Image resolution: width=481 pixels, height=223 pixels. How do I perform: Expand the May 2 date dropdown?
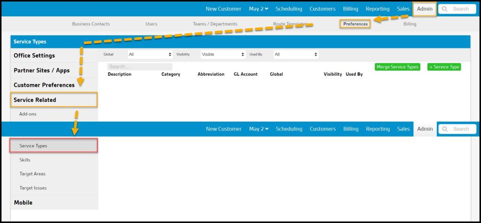click(258, 9)
